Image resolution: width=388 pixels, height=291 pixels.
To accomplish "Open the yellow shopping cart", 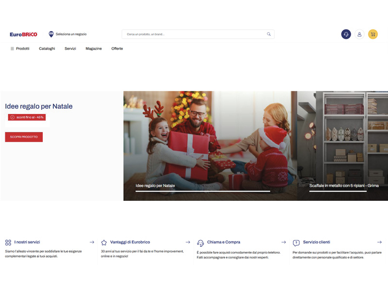I will pyautogui.click(x=372, y=34).
